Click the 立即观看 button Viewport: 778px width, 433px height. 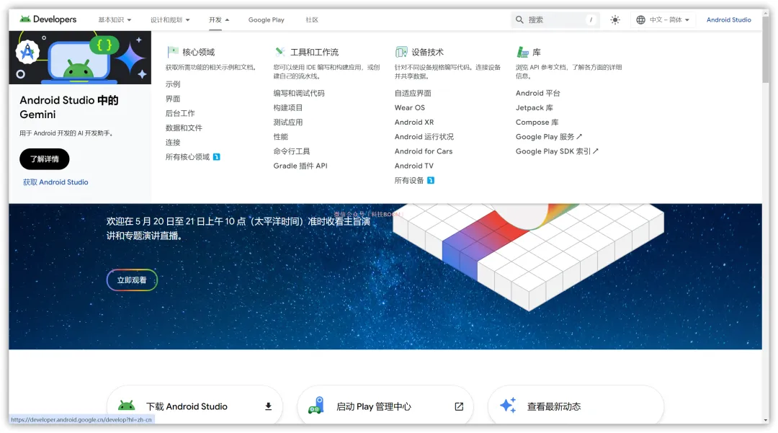pyautogui.click(x=132, y=280)
